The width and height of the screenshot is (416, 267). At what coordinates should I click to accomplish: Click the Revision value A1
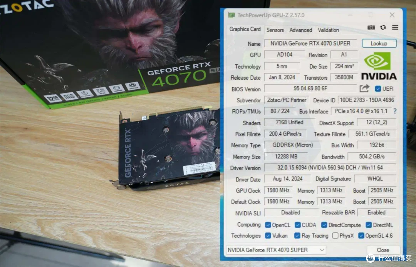[x=344, y=55]
